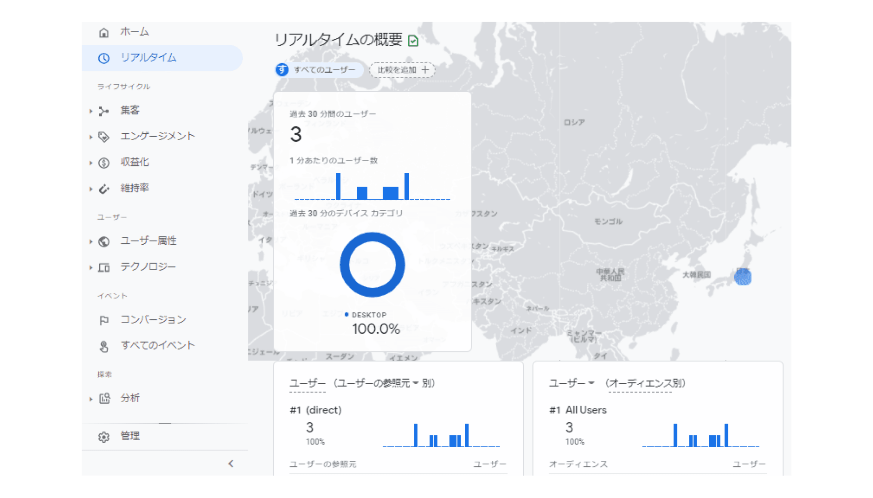Viewport: 873px width, 498px height.
Task: Click the blue Japan location bubble on map
Action: point(743,276)
